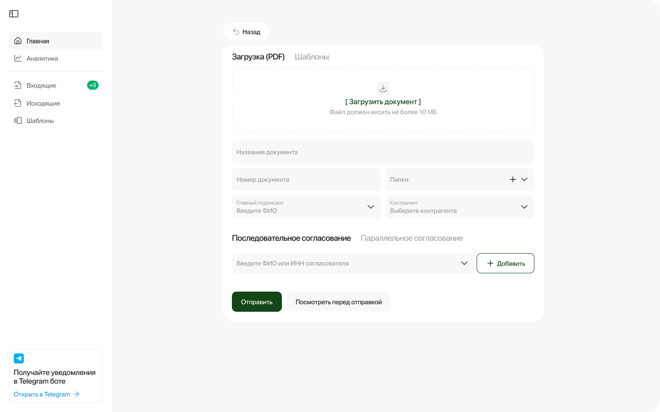Click the Отправить button
The height and width of the screenshot is (412, 660).
coord(257,302)
